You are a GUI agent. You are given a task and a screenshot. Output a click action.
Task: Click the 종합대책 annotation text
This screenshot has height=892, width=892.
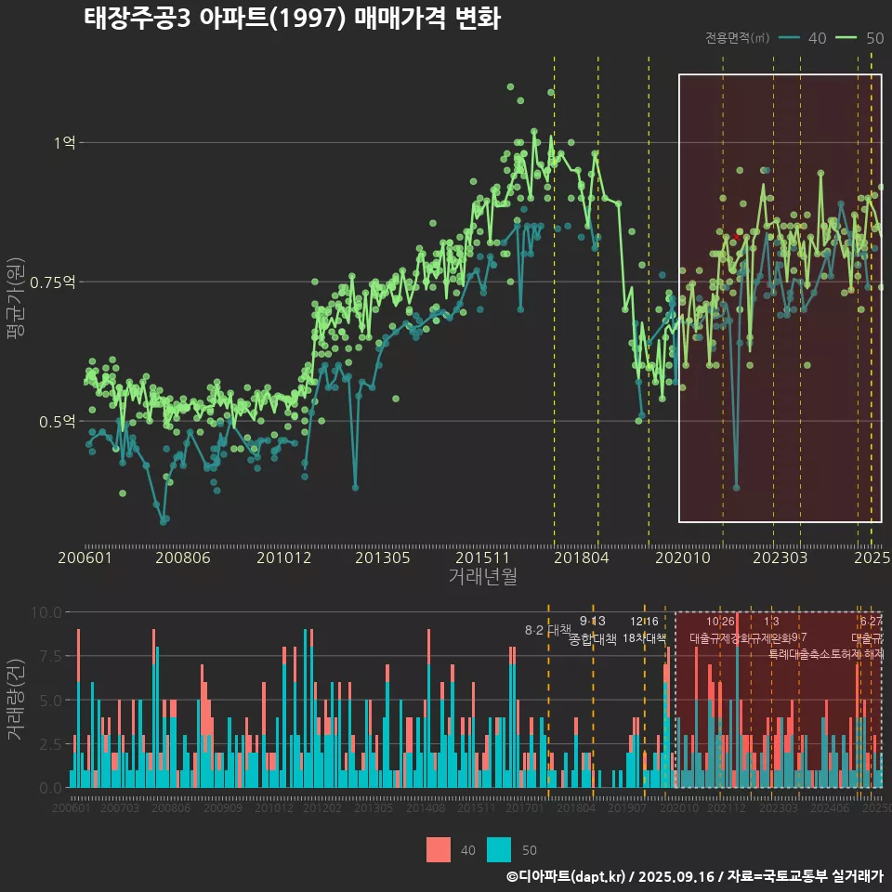coord(592,639)
